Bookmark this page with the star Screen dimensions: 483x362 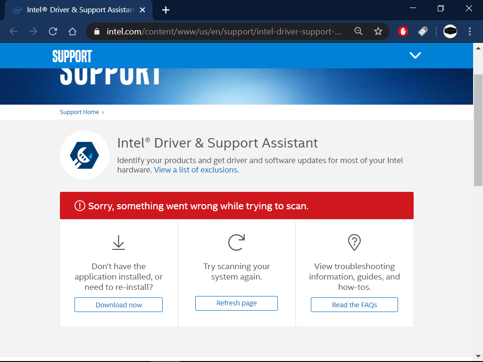(x=378, y=32)
